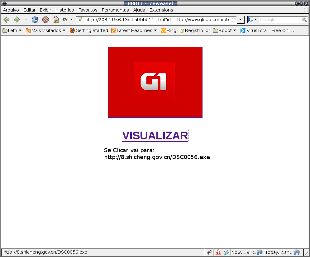The width and height of the screenshot is (310, 257).
Task: Click the VISUALIZAR link
Action: click(155, 135)
